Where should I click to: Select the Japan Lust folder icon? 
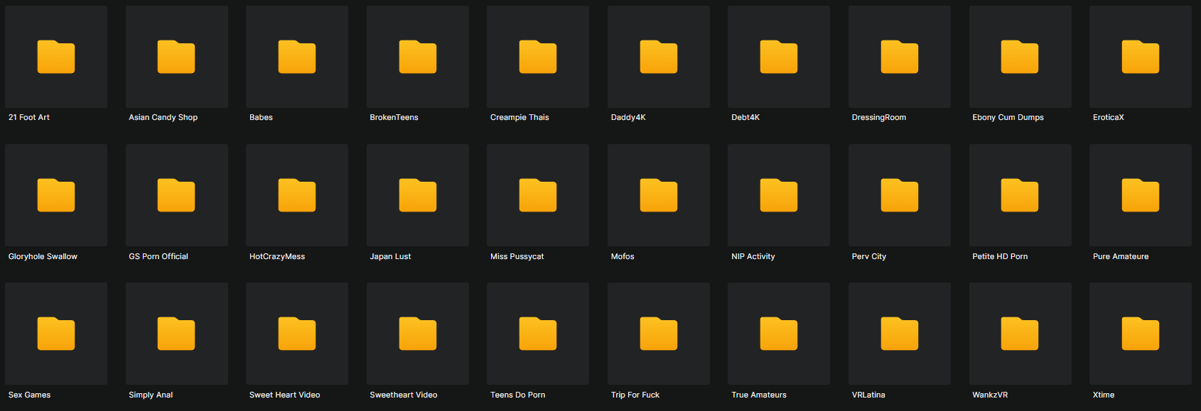coord(418,195)
